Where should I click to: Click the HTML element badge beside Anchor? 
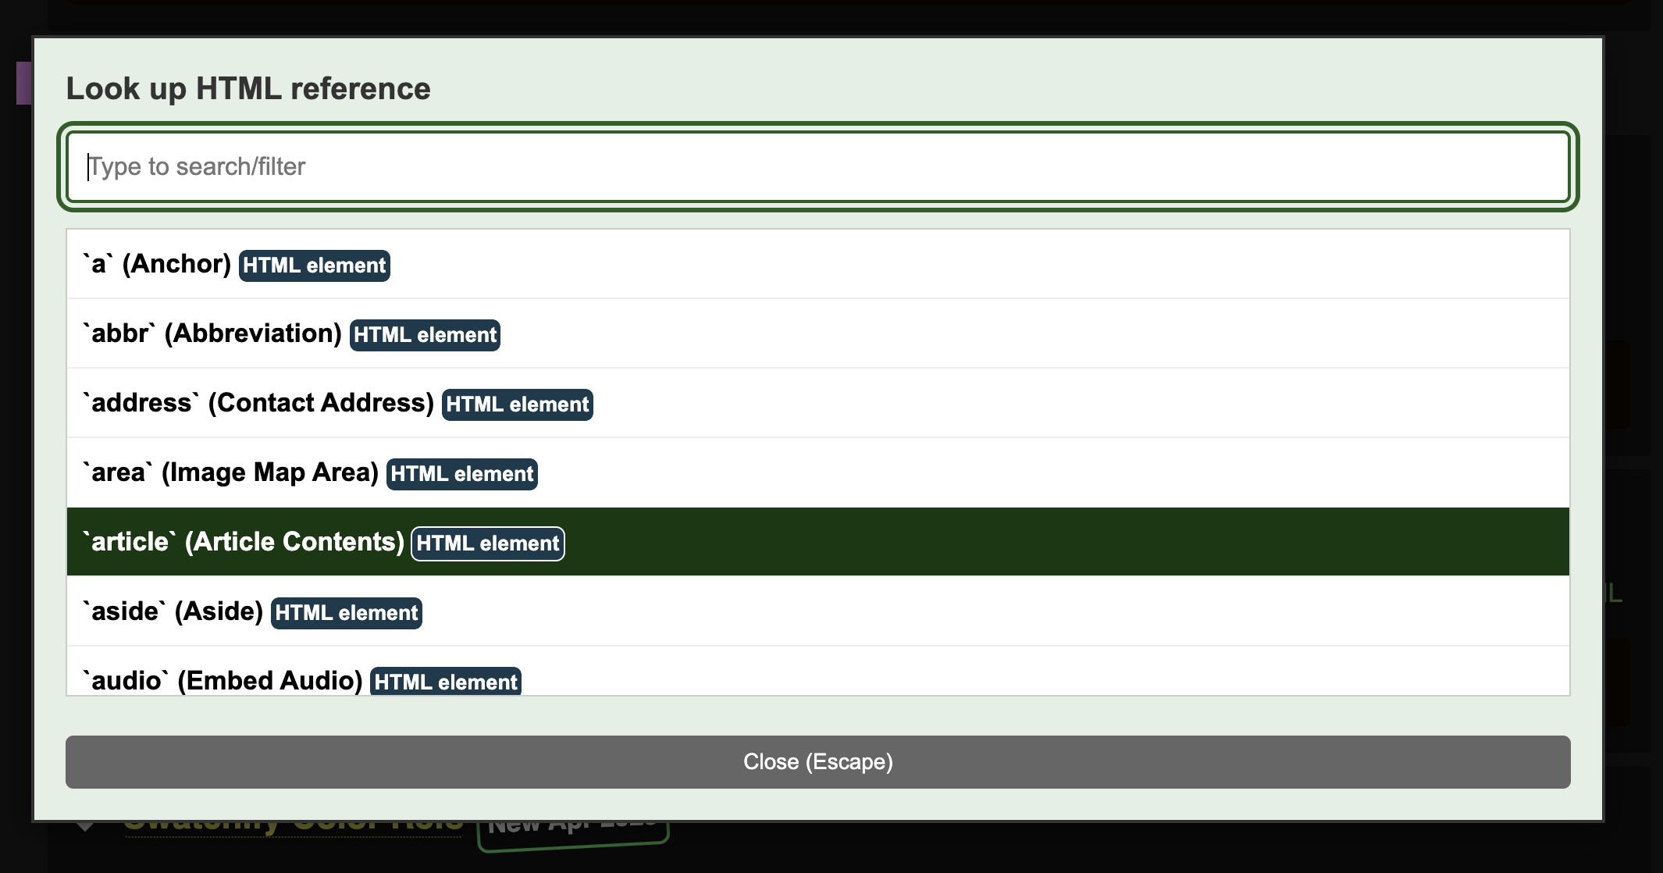314,265
